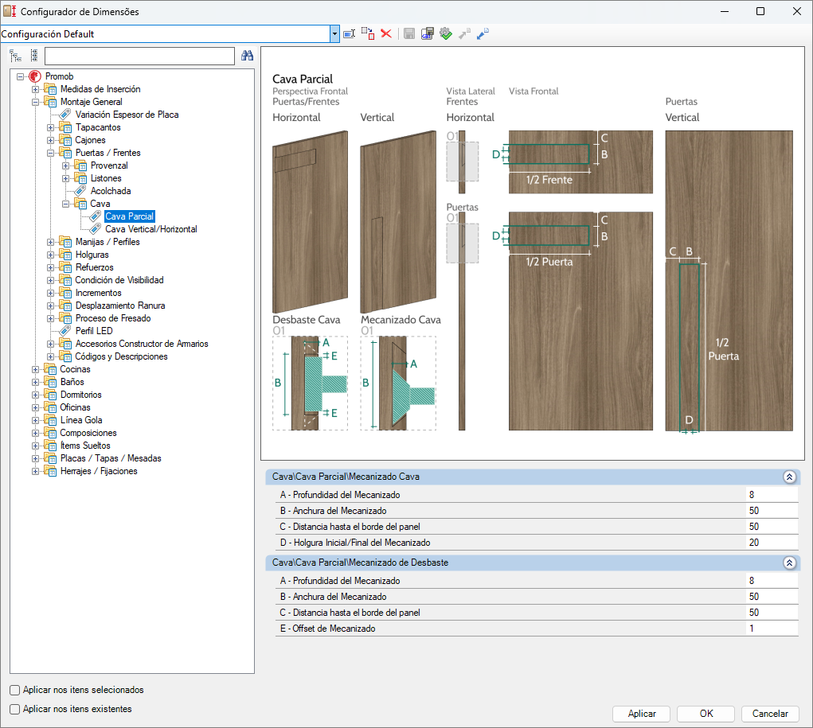This screenshot has width=813, height=728.
Task: Click the collapse all tree icon
Action: pyautogui.click(x=33, y=56)
